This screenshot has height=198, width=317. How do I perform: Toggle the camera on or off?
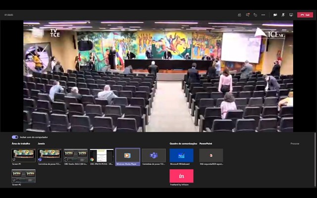[275, 15]
